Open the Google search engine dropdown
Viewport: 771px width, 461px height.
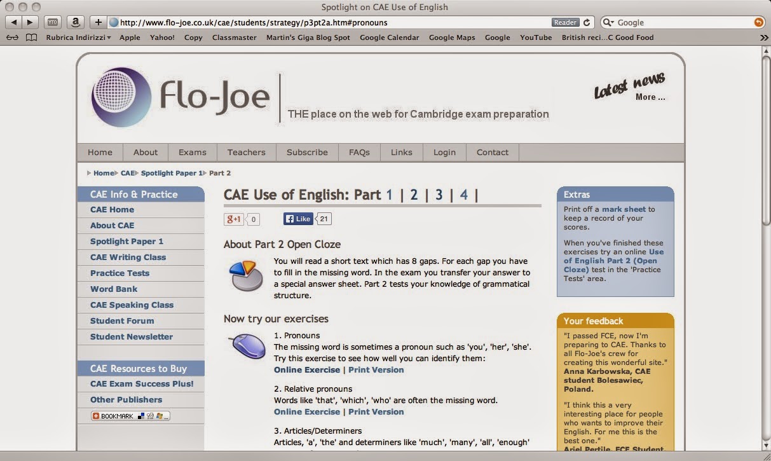[608, 22]
